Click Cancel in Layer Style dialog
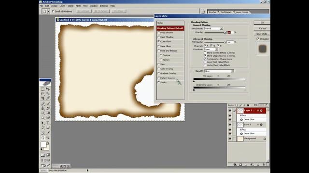The width and height of the screenshot is (309, 173). point(262,28)
